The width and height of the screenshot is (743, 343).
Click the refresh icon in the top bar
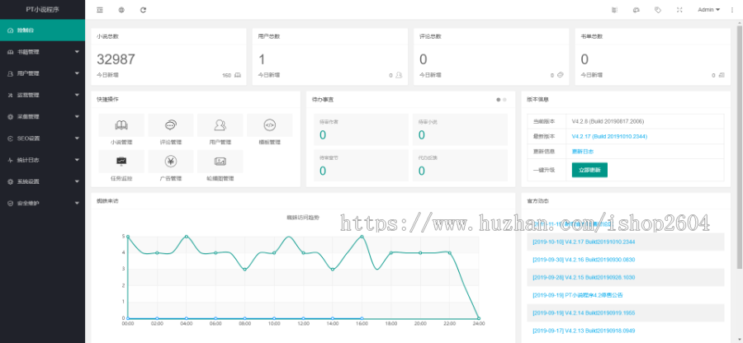click(x=143, y=10)
